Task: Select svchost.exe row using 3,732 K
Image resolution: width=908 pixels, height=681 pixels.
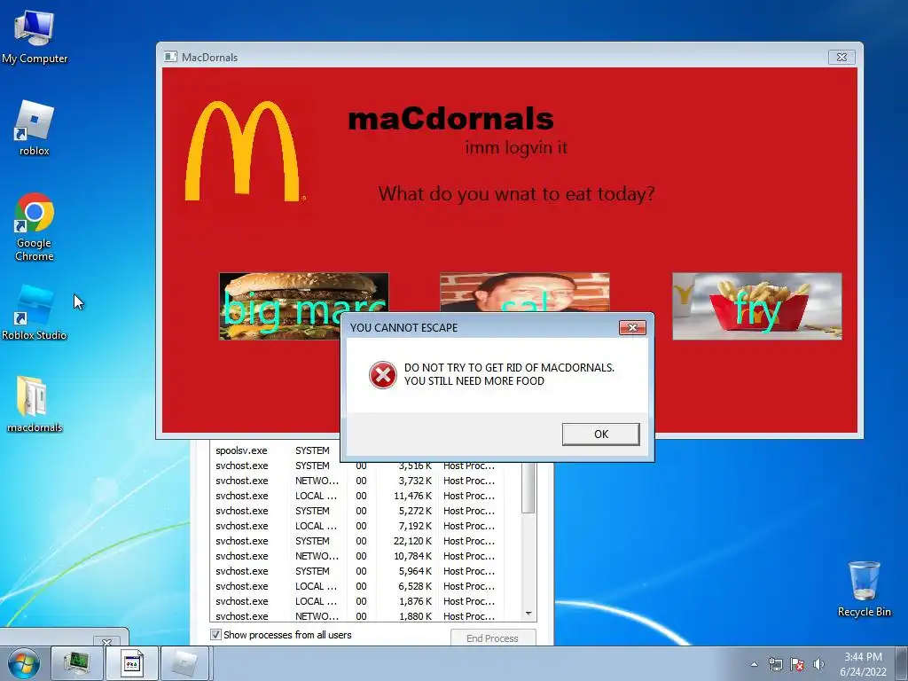Action: pyautogui.click(x=365, y=481)
